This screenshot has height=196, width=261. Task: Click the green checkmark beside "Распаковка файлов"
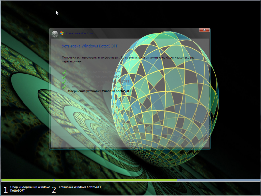click(x=64, y=77)
